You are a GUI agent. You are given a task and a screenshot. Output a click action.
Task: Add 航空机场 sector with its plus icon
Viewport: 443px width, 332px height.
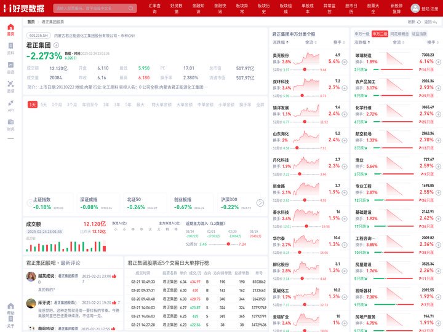pos(438,140)
